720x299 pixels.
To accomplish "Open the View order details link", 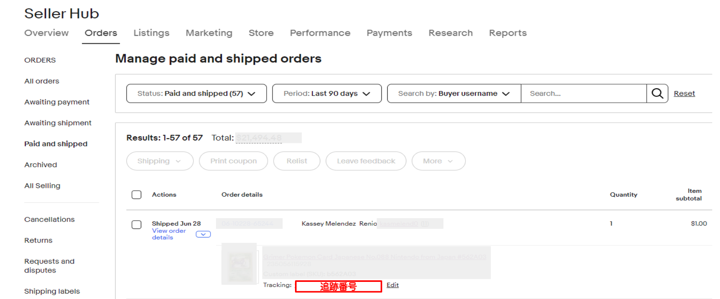I will pos(169,234).
